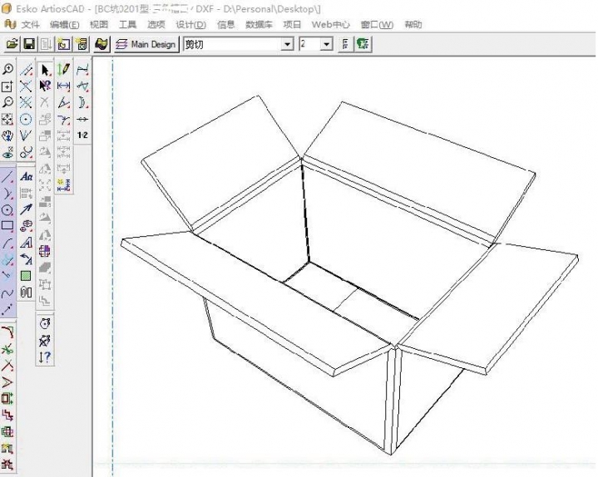Screen dimensions: 598x477
Task: Expand the pointage dropdown showing 2
Action: click(326, 43)
